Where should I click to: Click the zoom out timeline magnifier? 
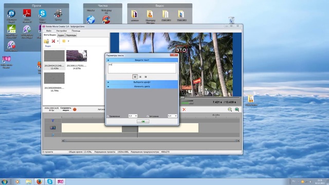(x=230, y=109)
